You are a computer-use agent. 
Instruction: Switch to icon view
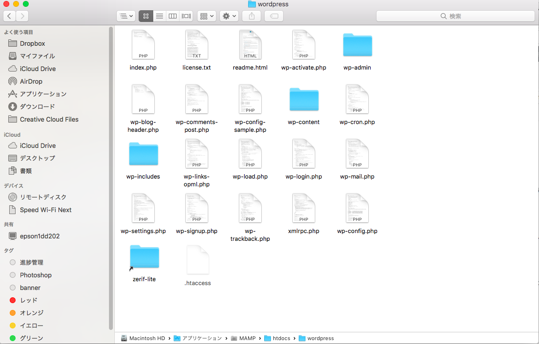click(146, 16)
